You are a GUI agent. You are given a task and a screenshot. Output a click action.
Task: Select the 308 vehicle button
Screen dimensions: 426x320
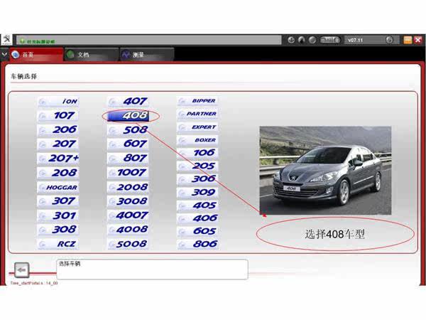tap(58, 230)
